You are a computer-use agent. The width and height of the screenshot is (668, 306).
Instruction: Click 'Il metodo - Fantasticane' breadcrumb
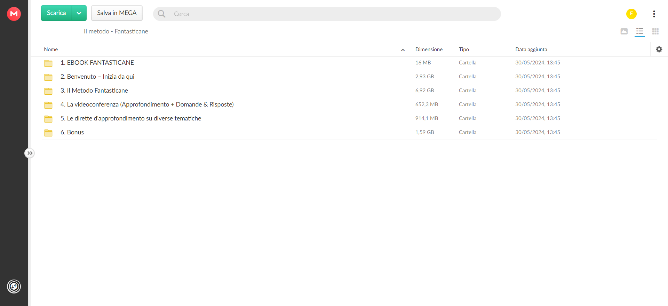[116, 31]
